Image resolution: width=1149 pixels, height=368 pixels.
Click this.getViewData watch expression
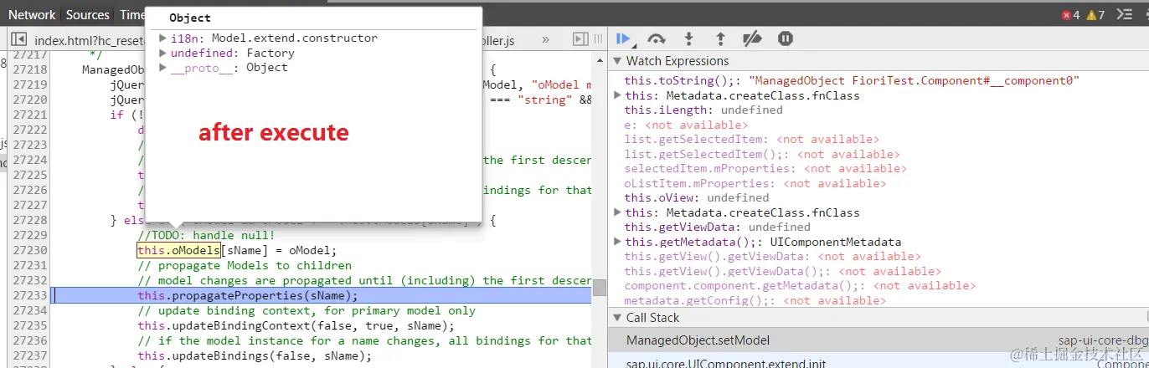click(717, 227)
